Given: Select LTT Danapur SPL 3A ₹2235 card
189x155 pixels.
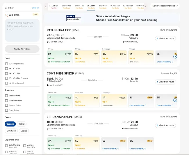Looking at the screenshot, I should [x=60, y=144].
